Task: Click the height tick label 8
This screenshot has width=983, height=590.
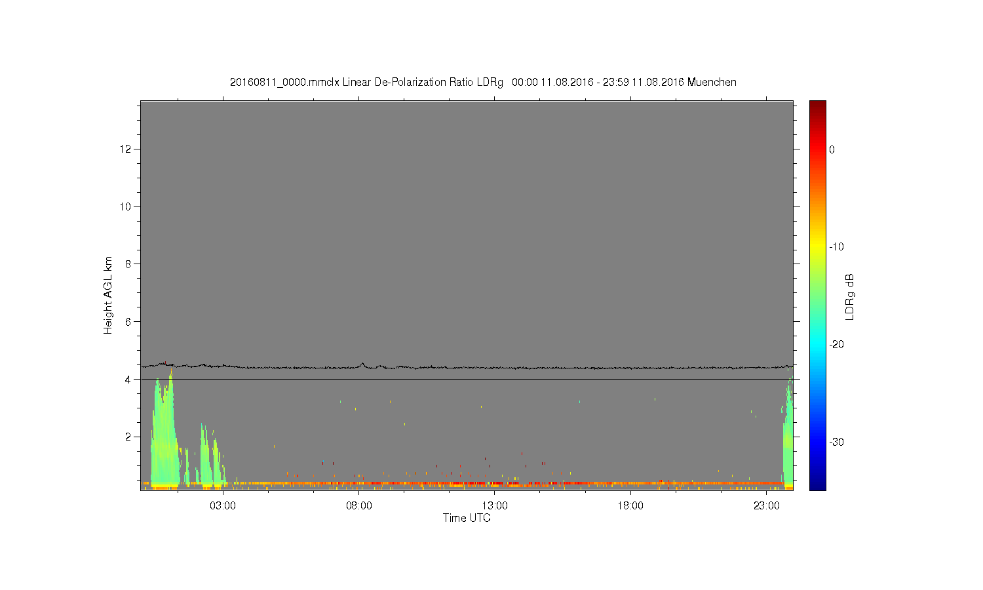Action: pos(129,264)
